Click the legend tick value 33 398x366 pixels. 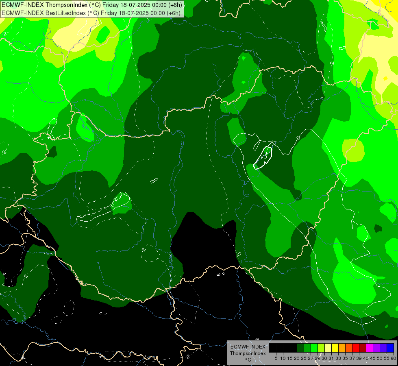click(x=338, y=358)
